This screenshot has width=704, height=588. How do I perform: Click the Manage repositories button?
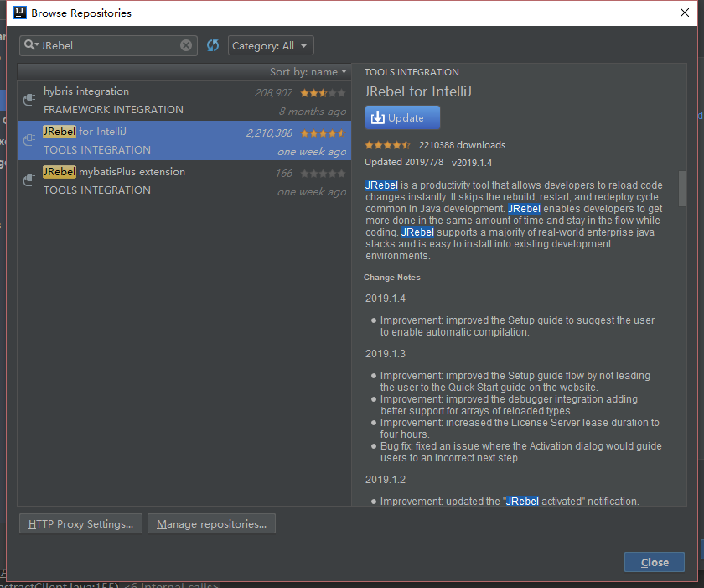[211, 524]
